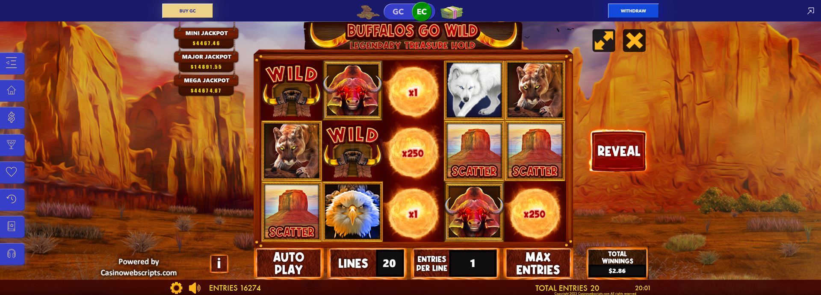This screenshot has width=821, height=295.
Task: Open the home icon in sidebar
Action: tap(12, 91)
